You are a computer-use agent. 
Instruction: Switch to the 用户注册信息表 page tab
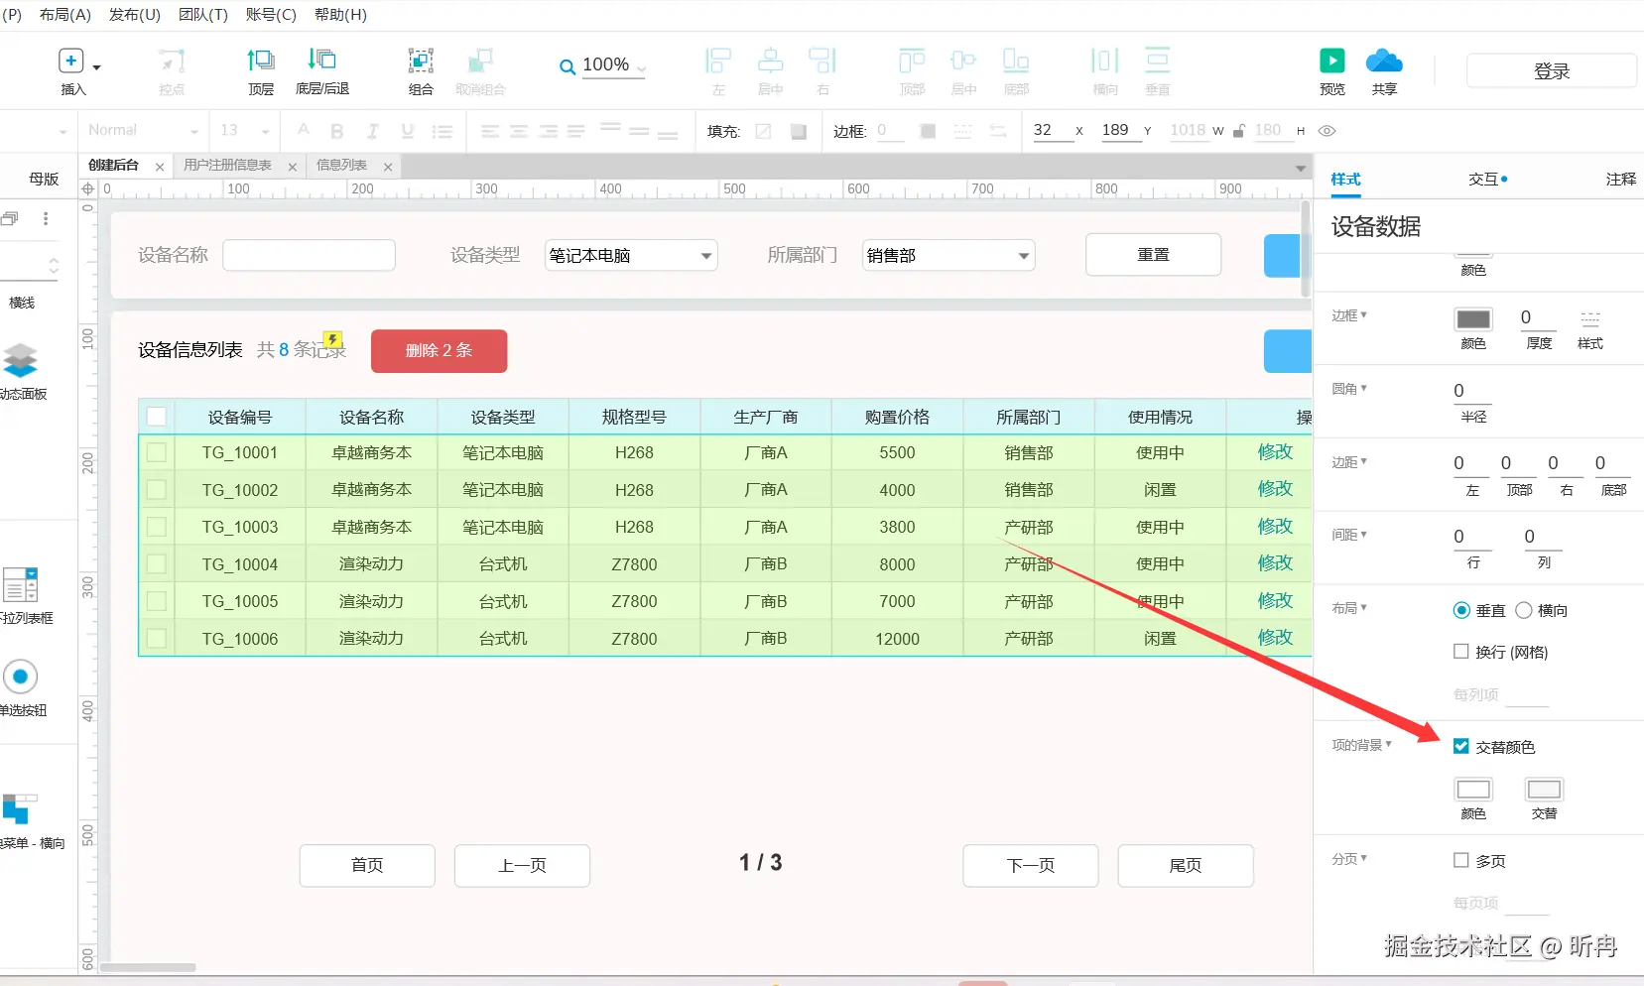[x=227, y=166]
